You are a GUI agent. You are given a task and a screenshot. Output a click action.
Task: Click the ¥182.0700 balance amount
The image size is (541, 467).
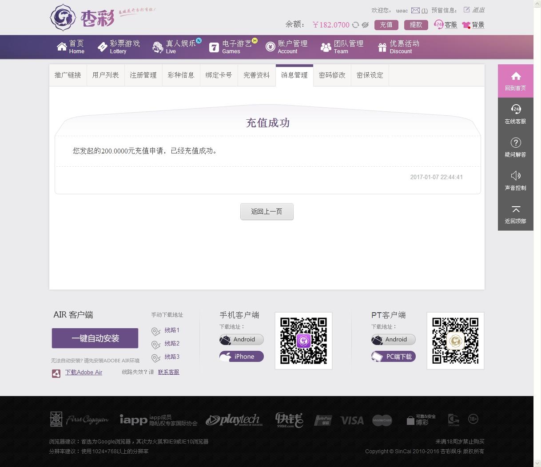[331, 25]
